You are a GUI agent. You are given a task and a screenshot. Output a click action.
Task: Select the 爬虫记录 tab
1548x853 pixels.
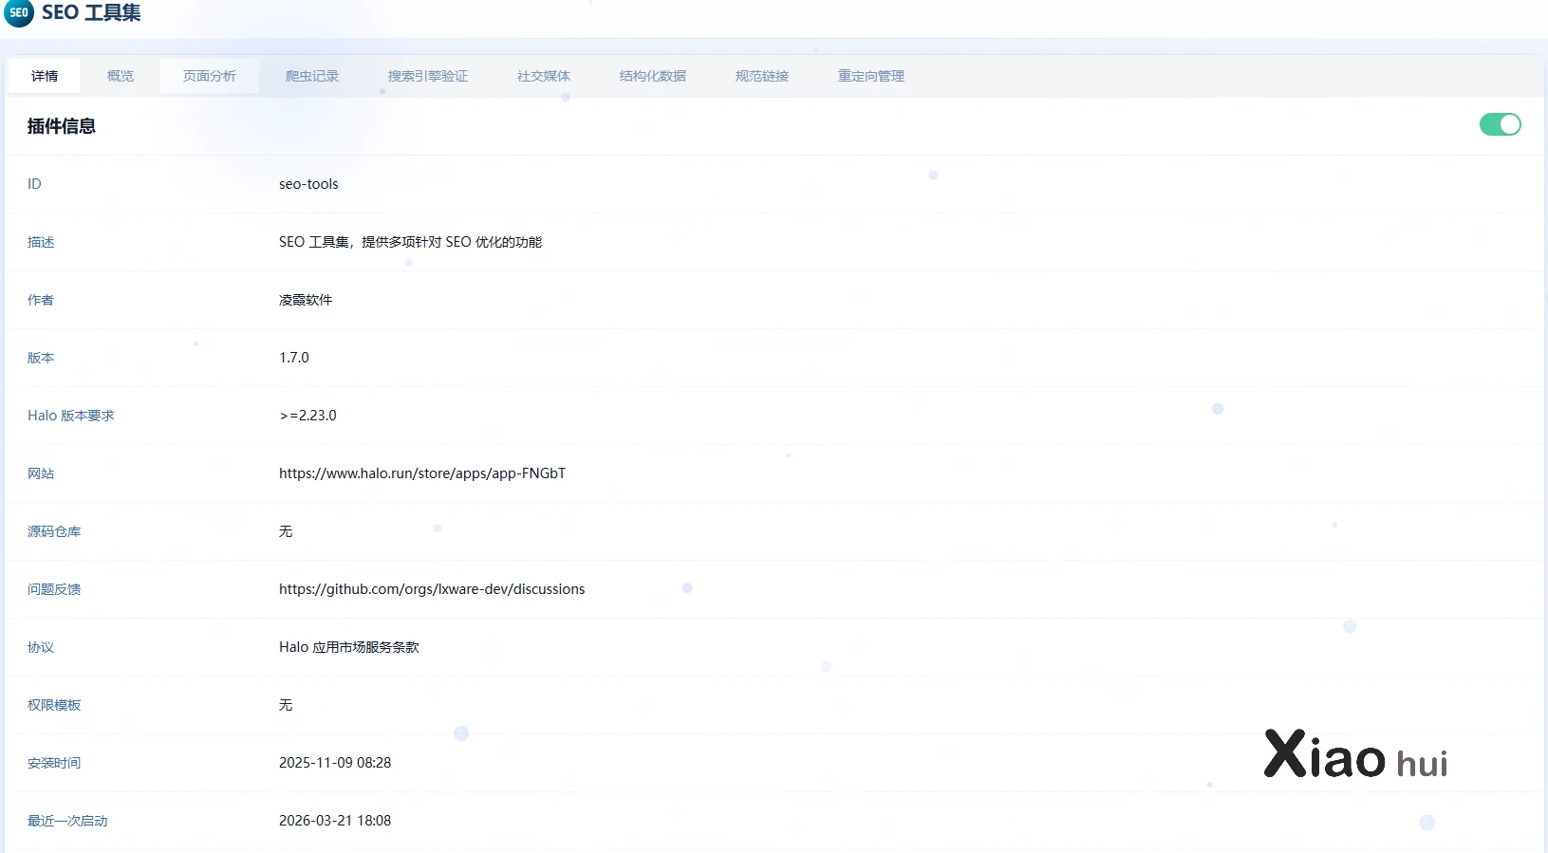coord(312,76)
